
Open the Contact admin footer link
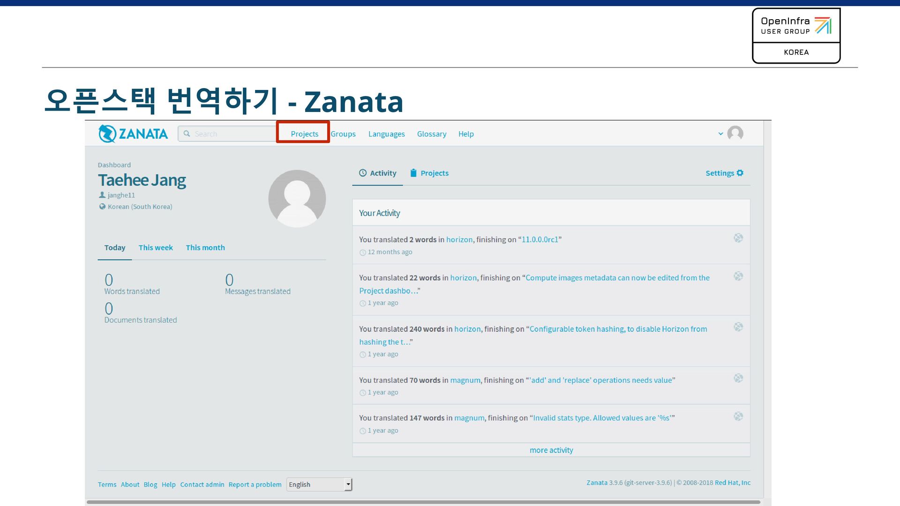pos(202,484)
